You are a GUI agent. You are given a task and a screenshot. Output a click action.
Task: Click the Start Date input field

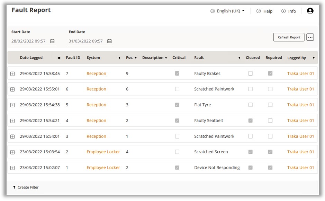[x=29, y=41]
